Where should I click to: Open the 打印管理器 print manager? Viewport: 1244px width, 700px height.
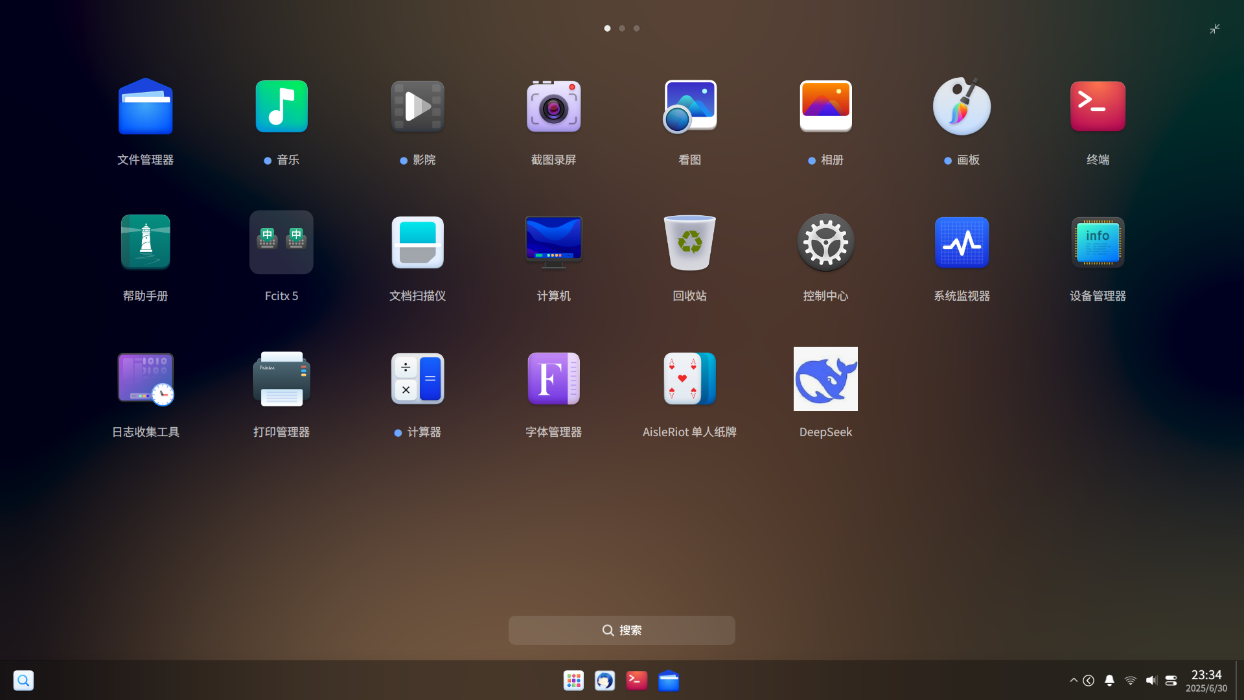click(281, 379)
